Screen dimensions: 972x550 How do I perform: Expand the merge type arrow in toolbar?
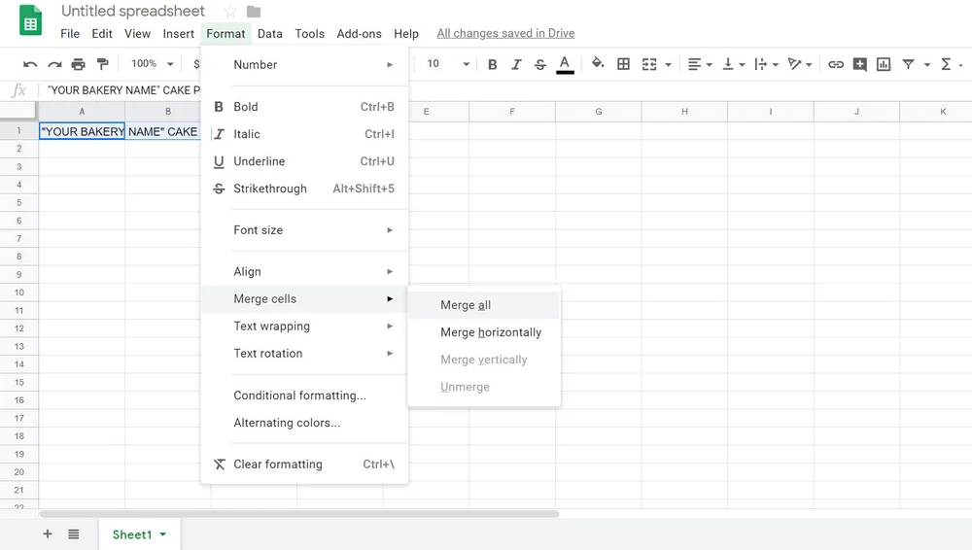669,64
